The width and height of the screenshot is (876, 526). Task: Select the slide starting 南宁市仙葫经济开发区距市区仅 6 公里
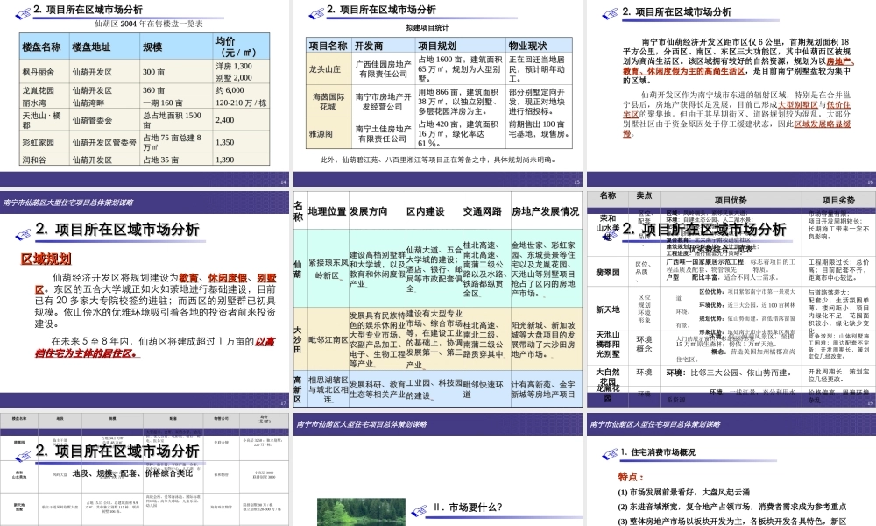[x=731, y=93]
